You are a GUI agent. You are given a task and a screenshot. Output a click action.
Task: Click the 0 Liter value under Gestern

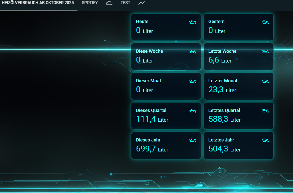coord(217,31)
